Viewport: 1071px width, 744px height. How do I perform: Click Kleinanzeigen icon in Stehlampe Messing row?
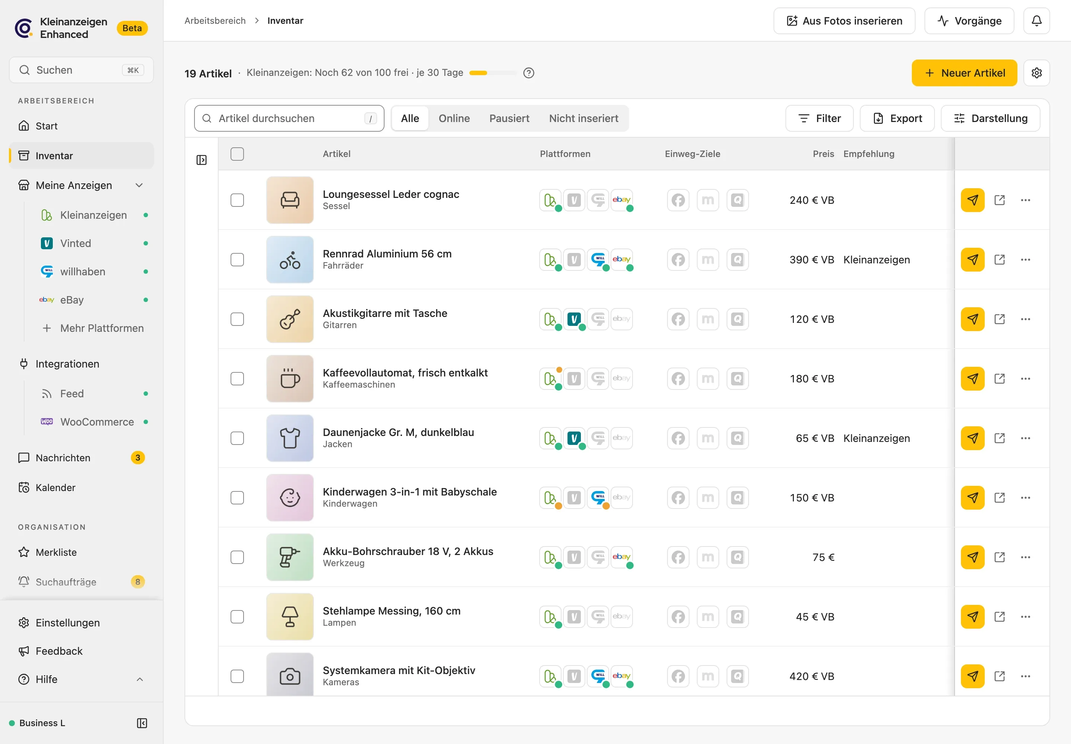click(550, 617)
